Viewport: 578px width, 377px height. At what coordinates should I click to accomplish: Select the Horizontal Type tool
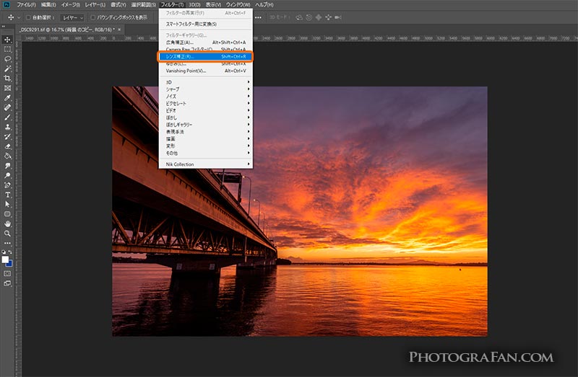(7, 195)
